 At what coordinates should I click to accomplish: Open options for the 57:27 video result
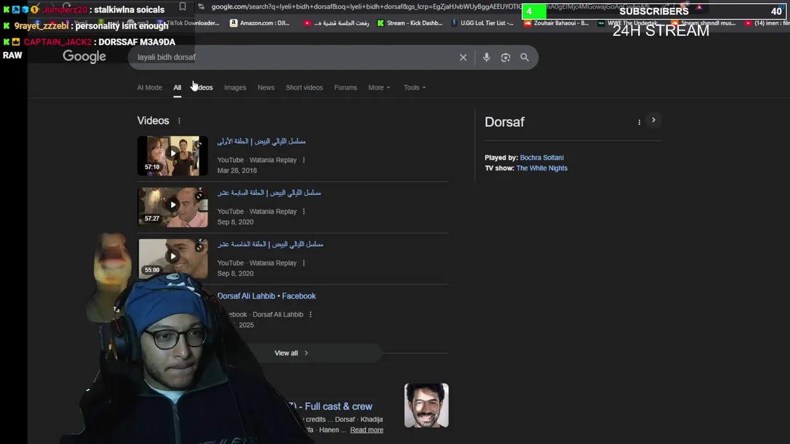(303, 212)
